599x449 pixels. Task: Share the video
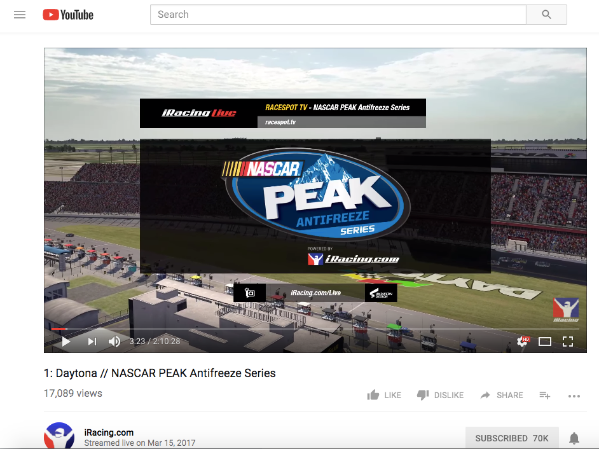(x=502, y=395)
